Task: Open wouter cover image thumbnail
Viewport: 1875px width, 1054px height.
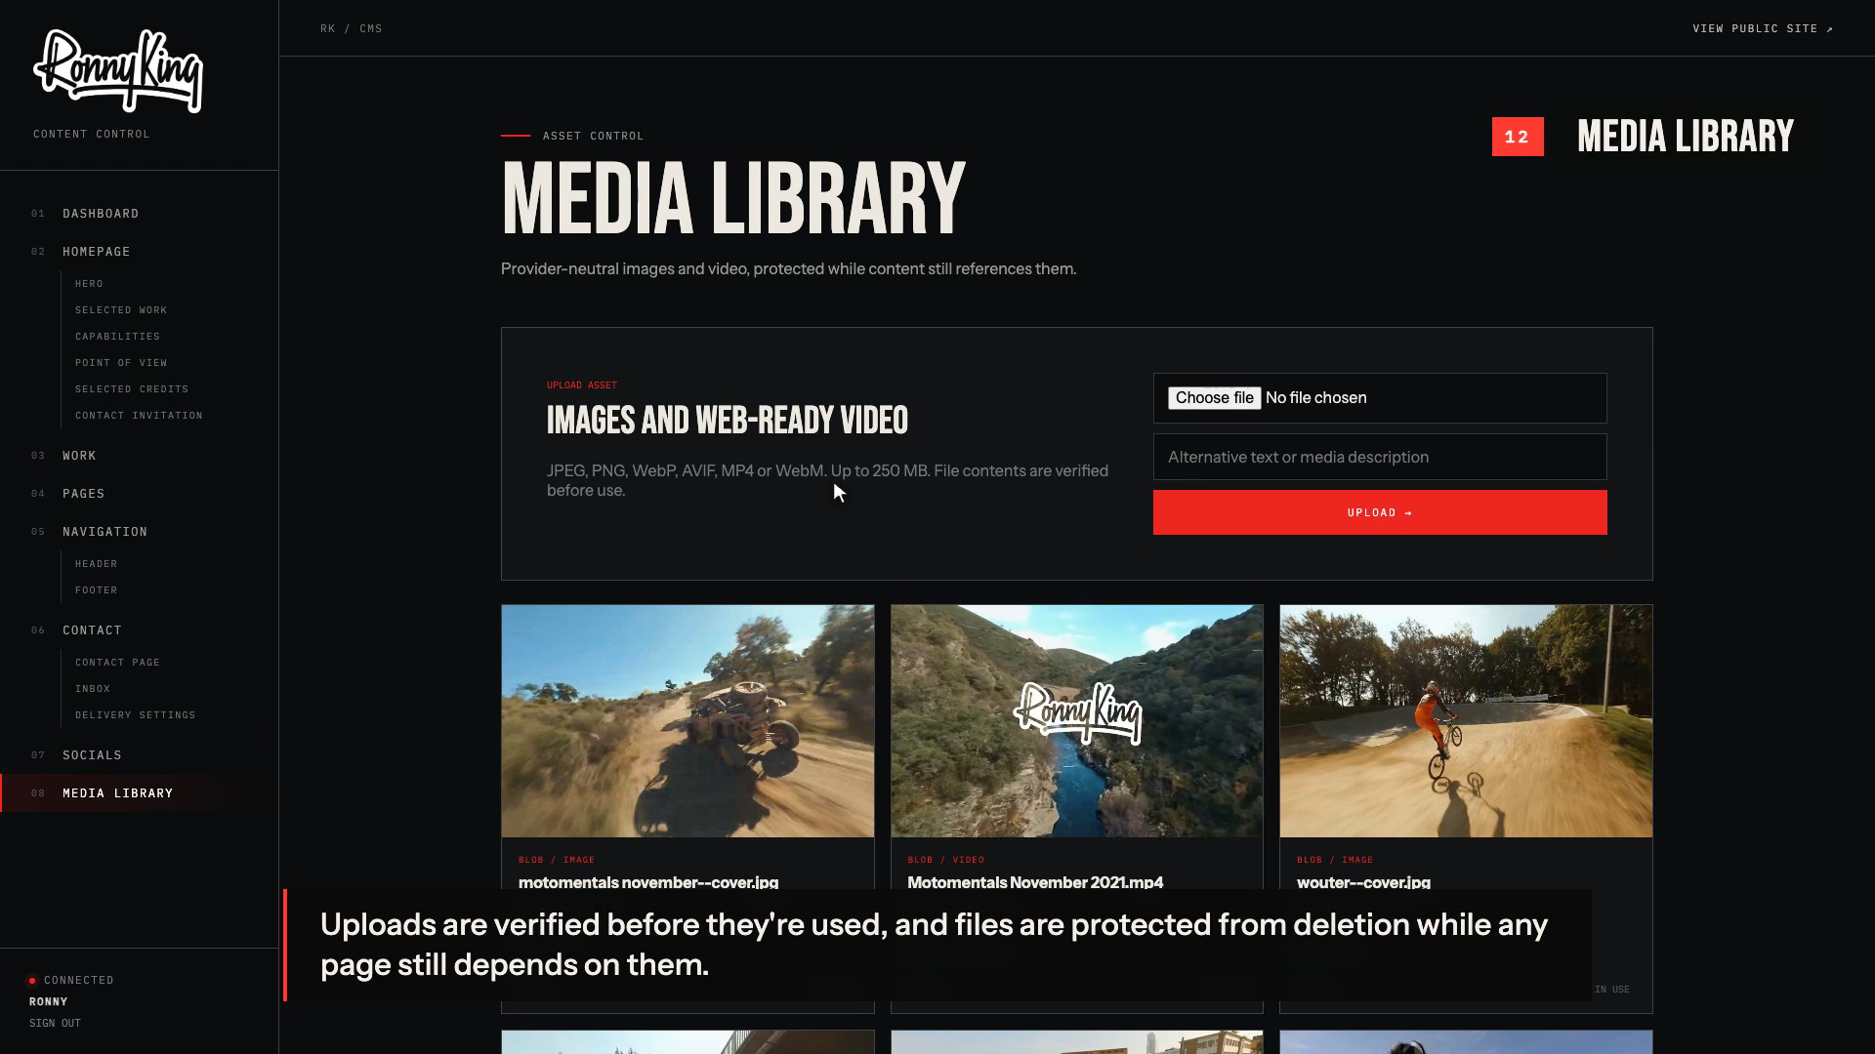Action: pyautogui.click(x=1466, y=721)
